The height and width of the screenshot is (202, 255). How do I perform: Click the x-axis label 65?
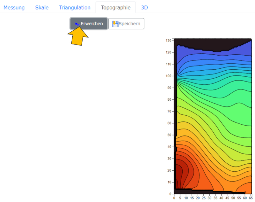pos(251,198)
